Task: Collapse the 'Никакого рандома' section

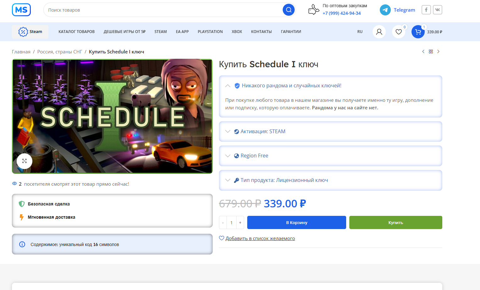Action: pyautogui.click(x=228, y=86)
